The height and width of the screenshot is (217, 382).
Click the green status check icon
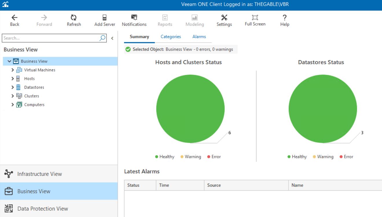tap(128, 49)
